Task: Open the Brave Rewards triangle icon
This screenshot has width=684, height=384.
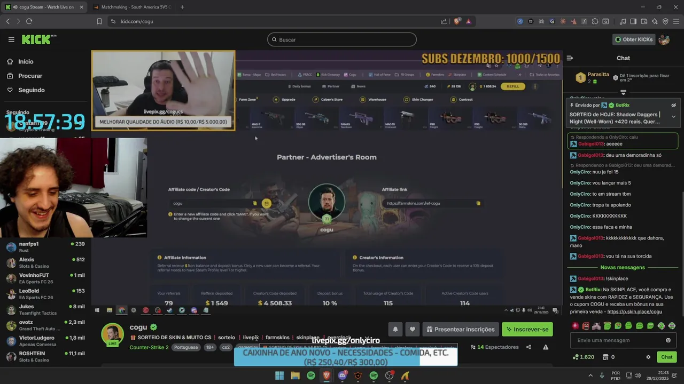Action: click(x=469, y=21)
